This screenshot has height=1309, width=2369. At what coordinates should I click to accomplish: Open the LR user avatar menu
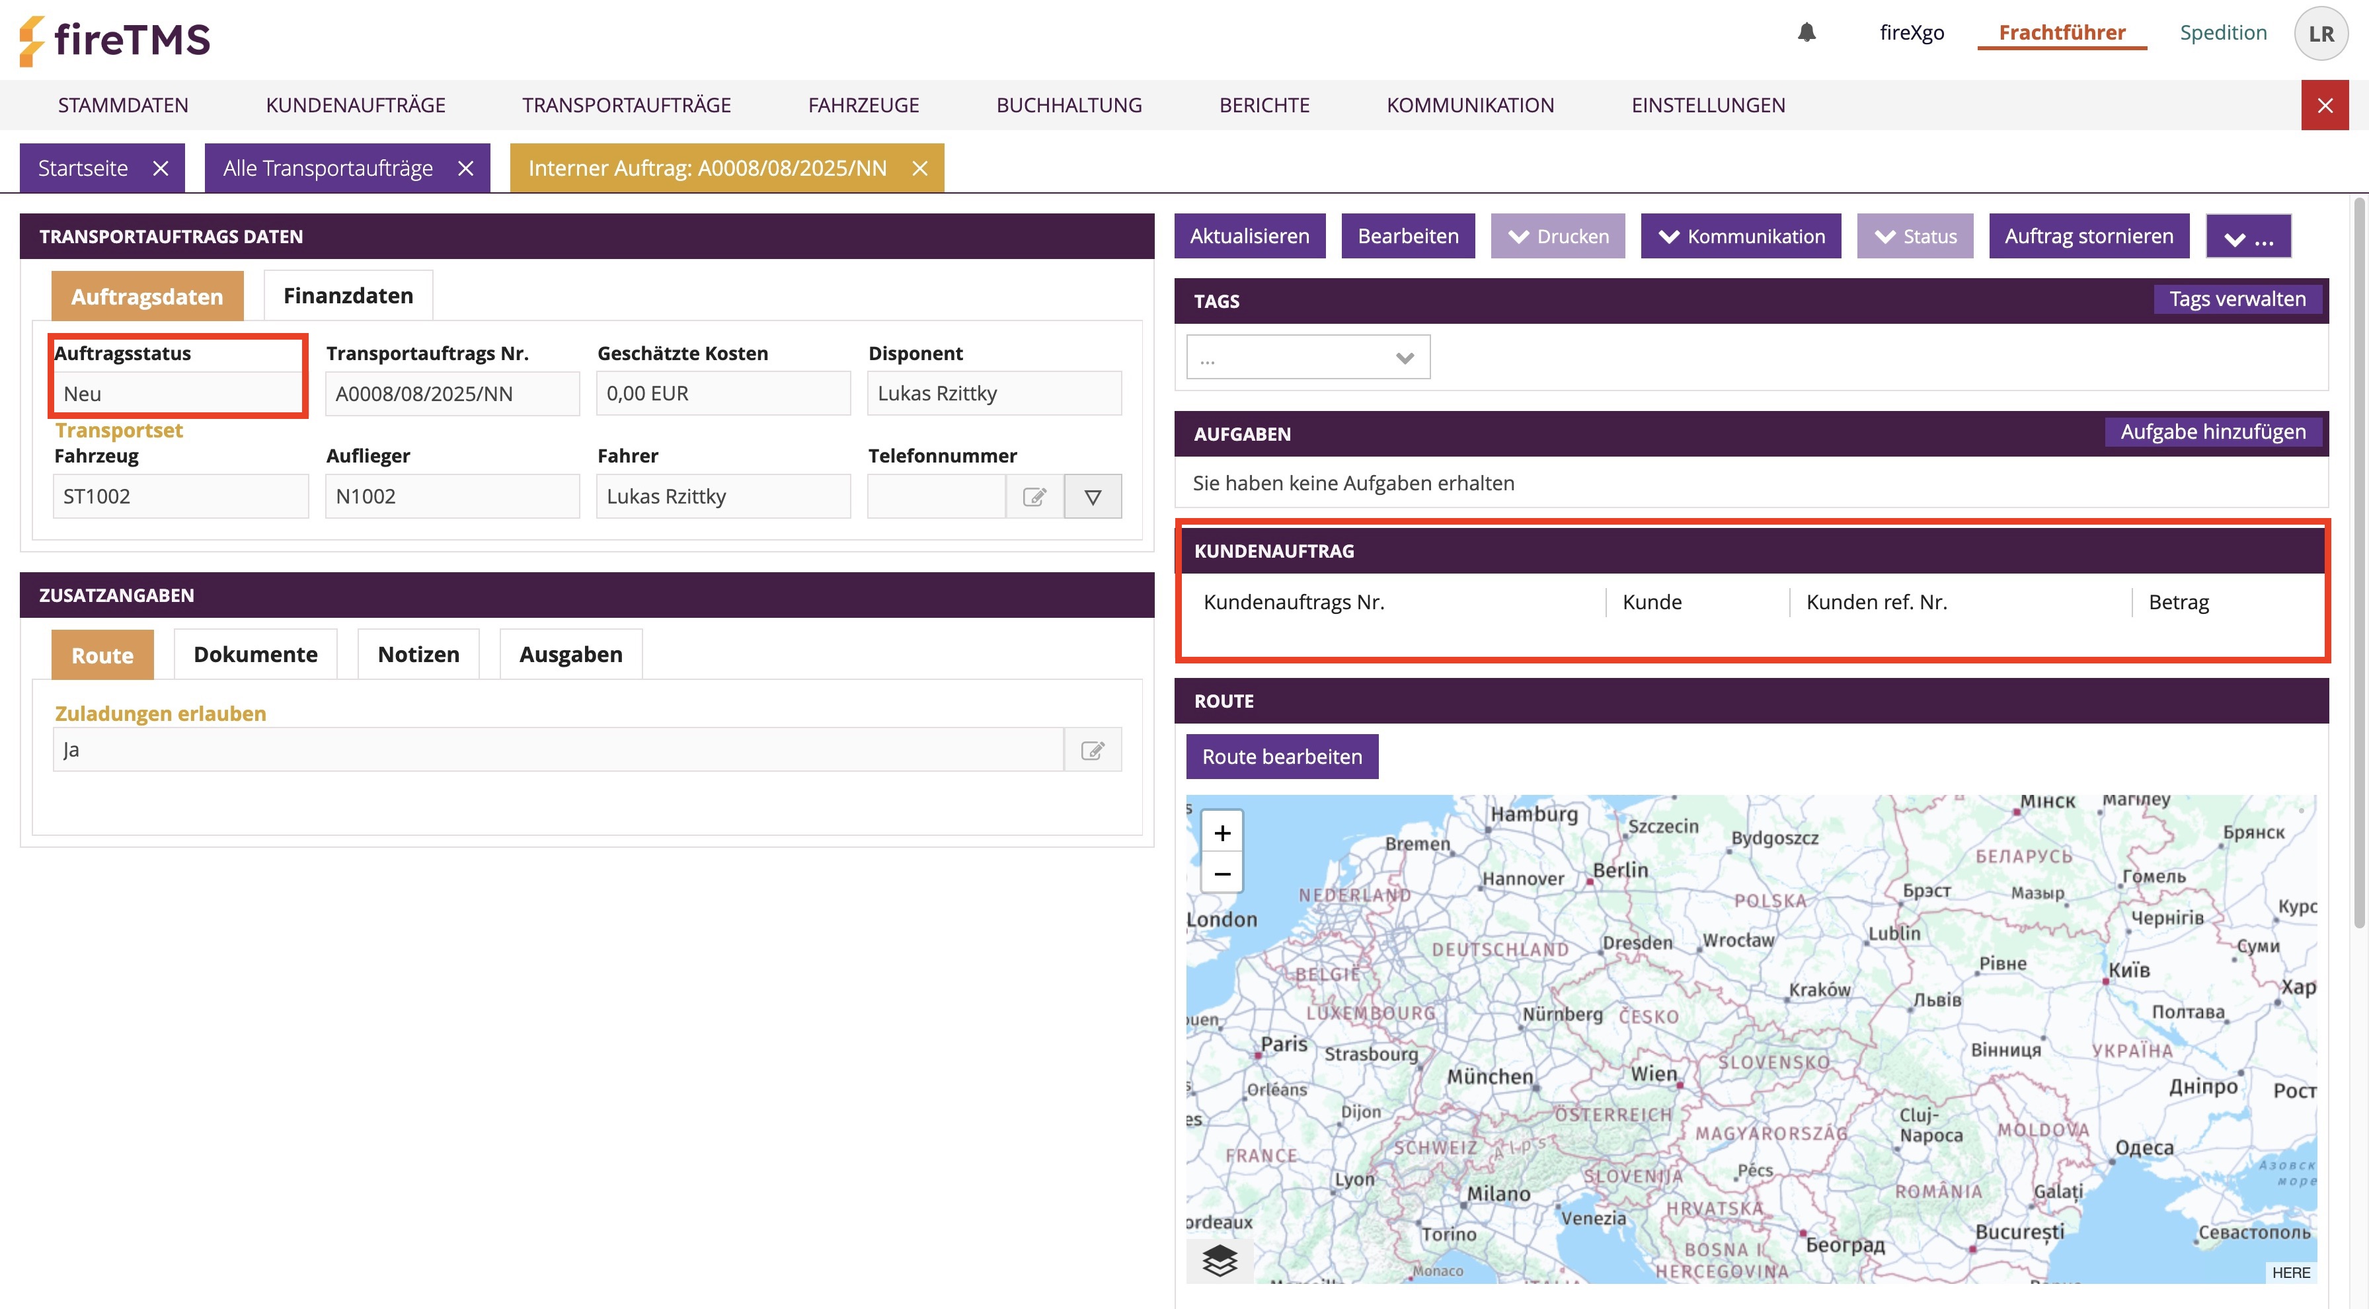[x=2320, y=34]
